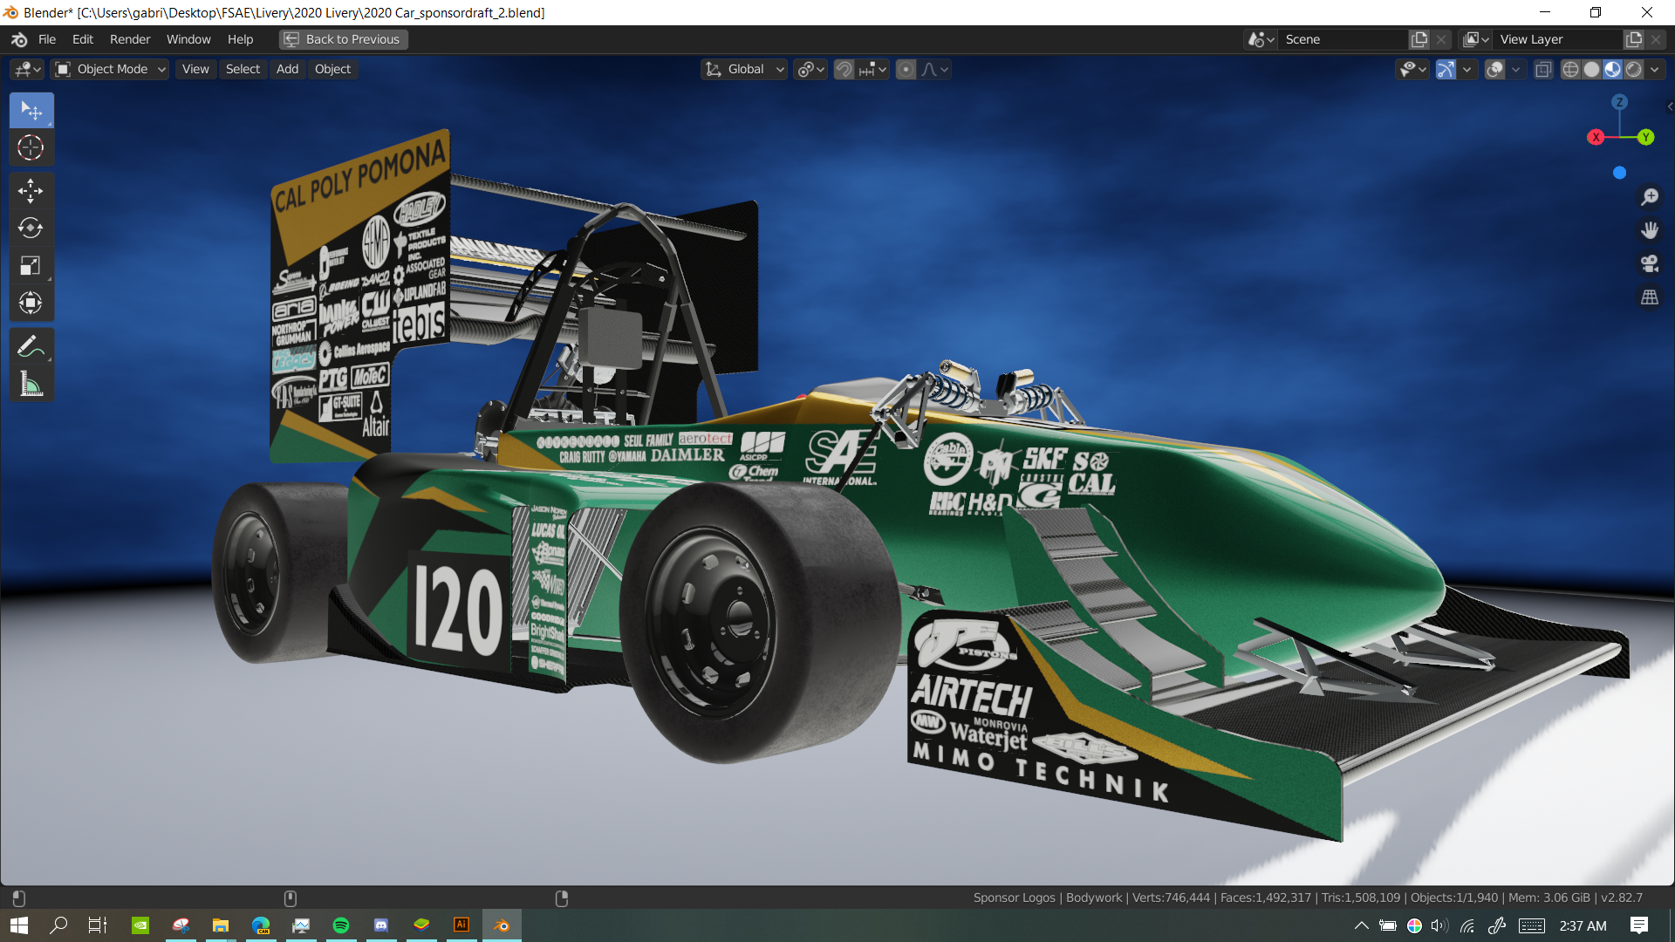Switch perspective/orthographic grid icon

[1649, 297]
